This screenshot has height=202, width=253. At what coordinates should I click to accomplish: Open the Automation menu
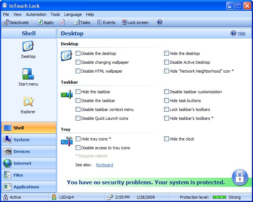pyautogui.click(x=36, y=14)
